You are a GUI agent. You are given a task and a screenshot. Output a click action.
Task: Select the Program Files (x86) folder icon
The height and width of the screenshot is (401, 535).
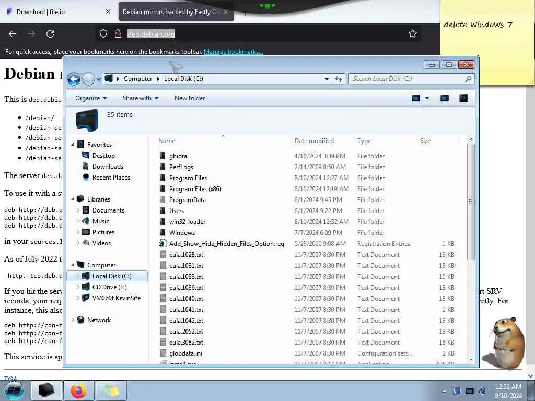pos(163,188)
